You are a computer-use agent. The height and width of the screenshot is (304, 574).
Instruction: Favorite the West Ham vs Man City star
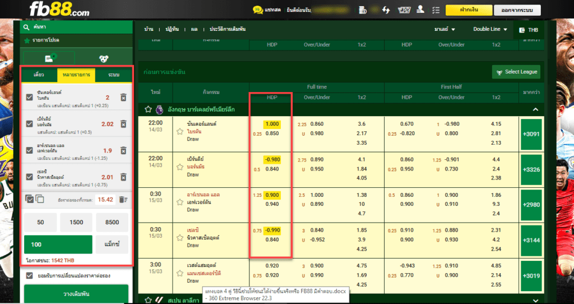(180, 273)
